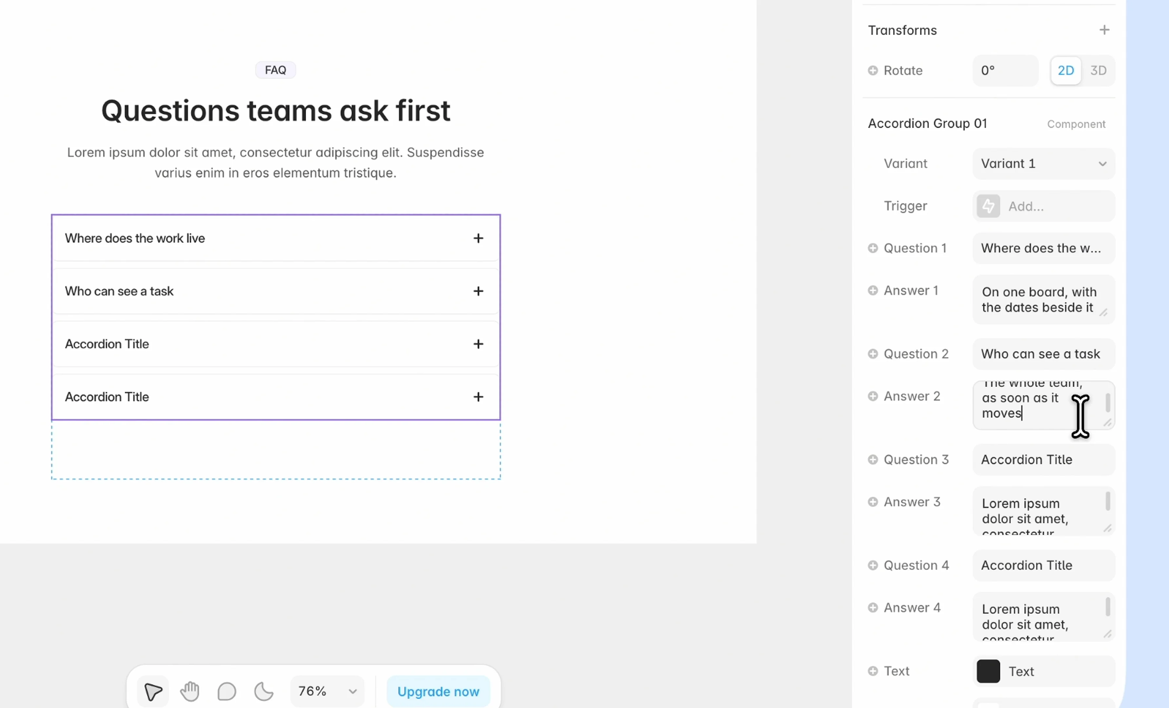Click the Question 4 variable icon
Screen dimensions: 1169x708
point(873,566)
